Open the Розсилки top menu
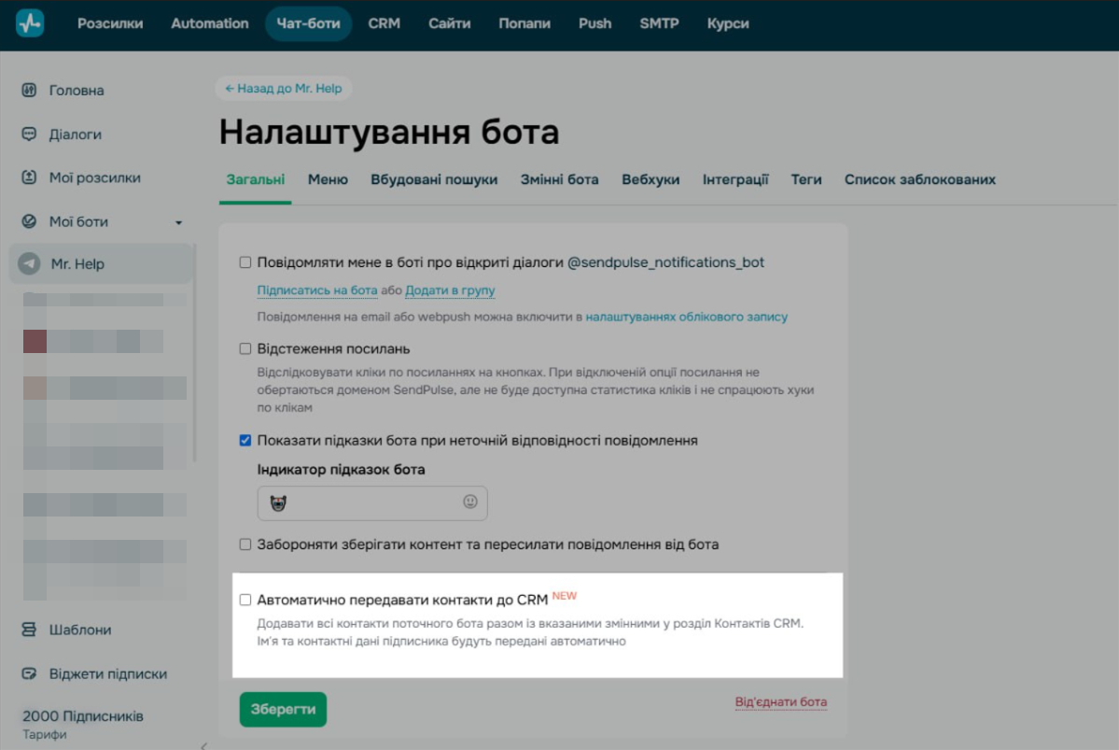 (110, 23)
